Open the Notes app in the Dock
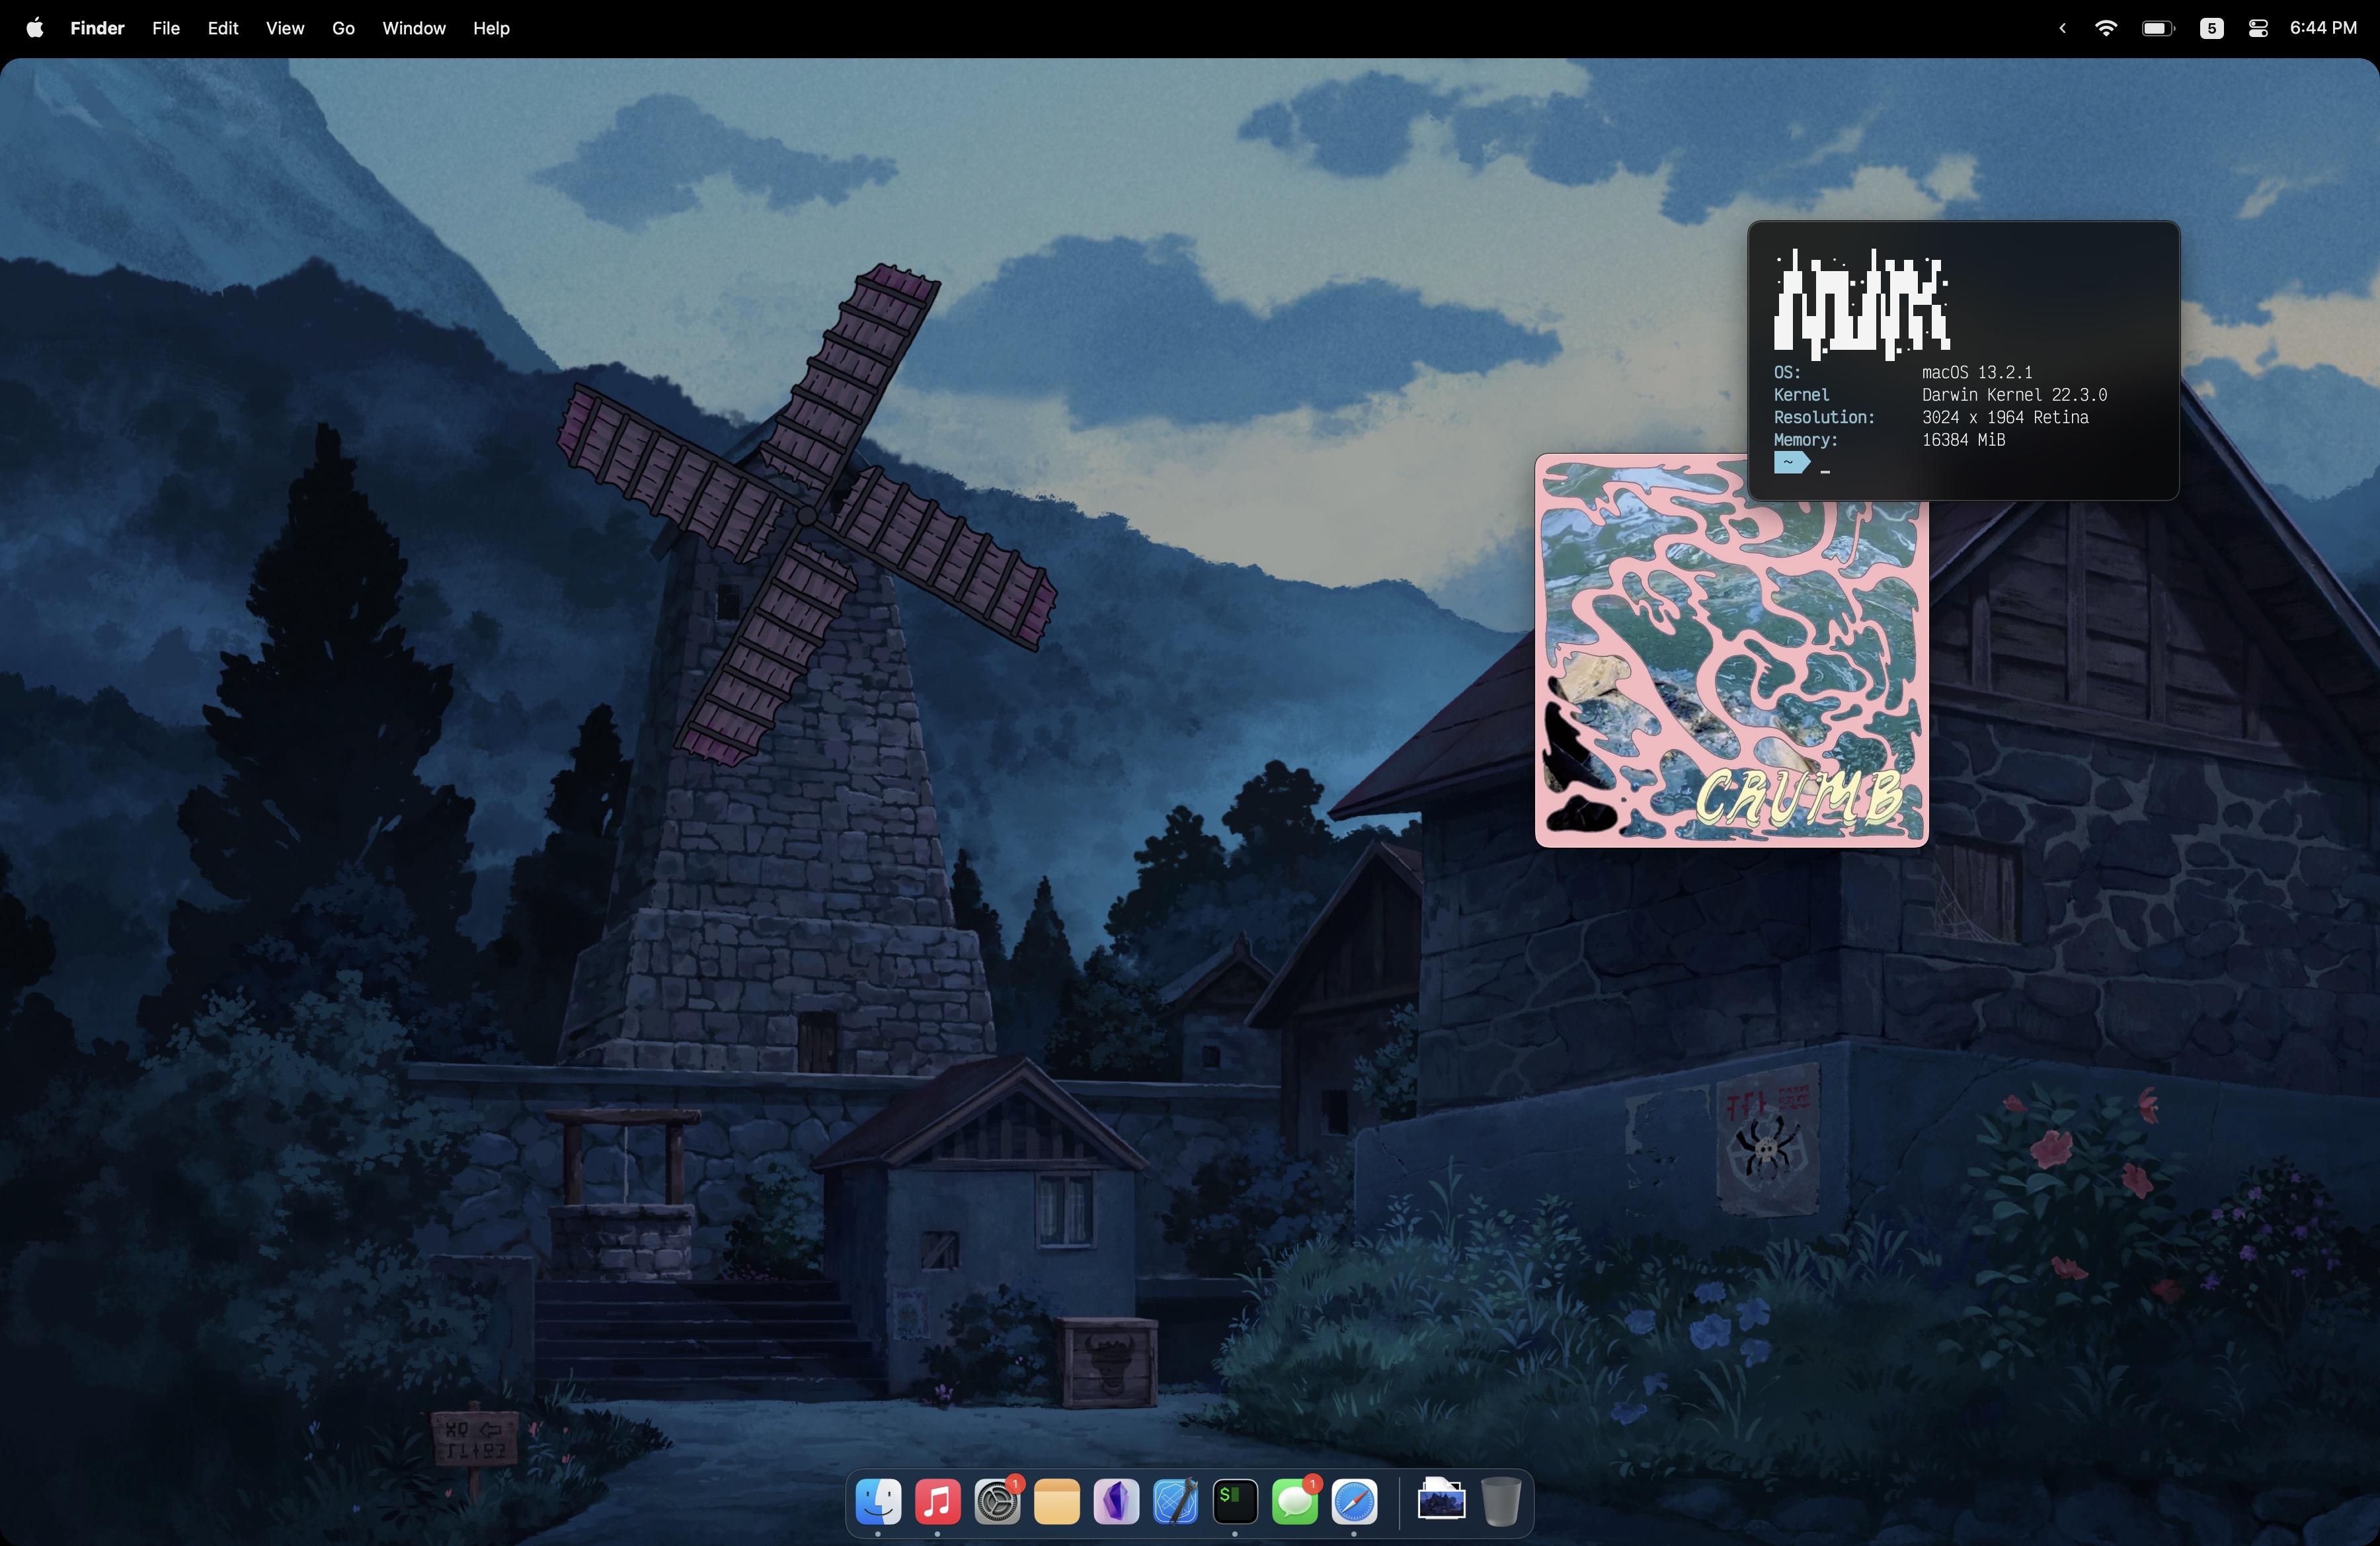The image size is (2380, 1546). [x=1057, y=1501]
